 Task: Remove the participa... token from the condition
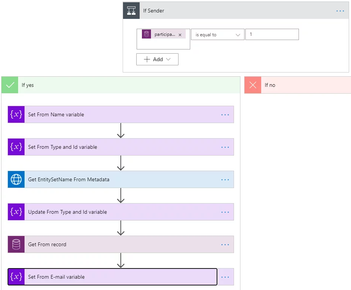(x=180, y=35)
